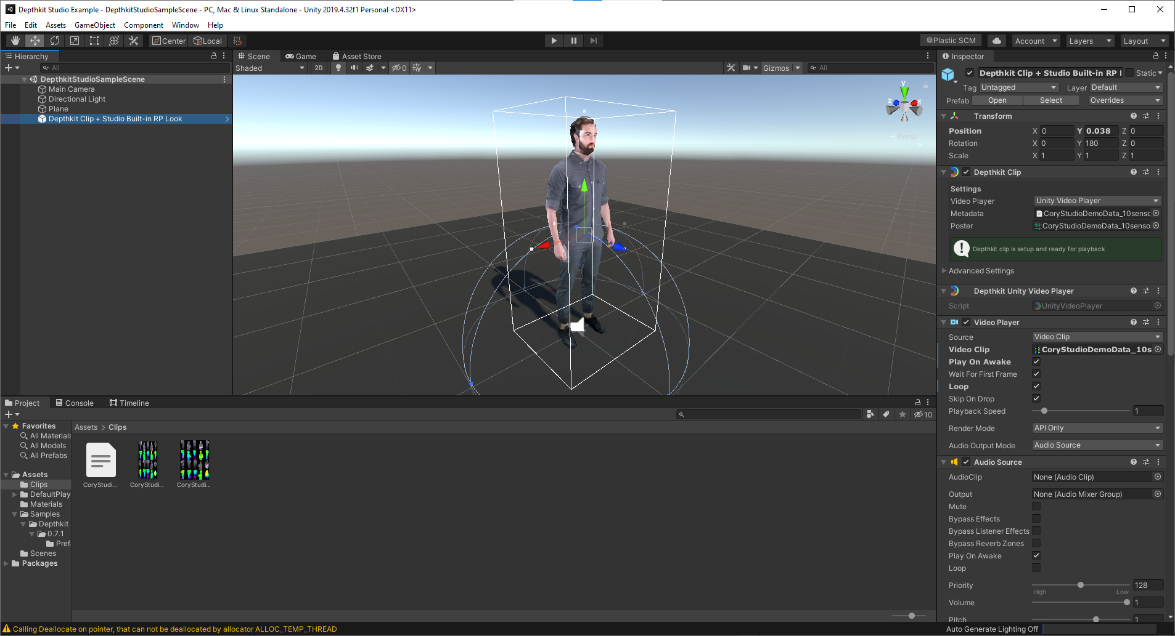
Task: Toggle scene audio icon
Action: click(x=354, y=68)
